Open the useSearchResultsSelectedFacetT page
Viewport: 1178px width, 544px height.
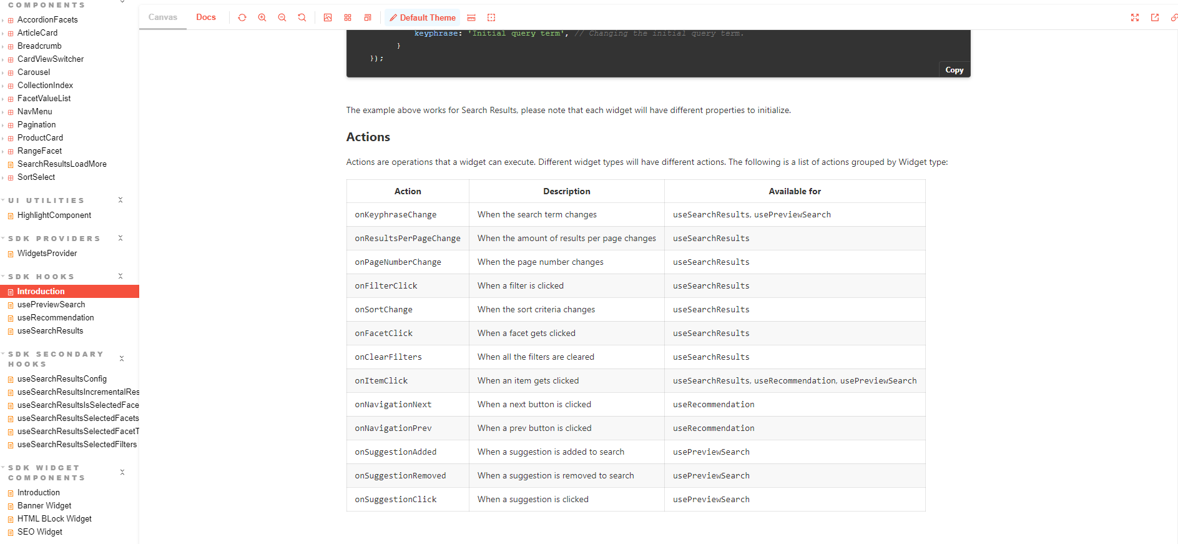(x=78, y=432)
